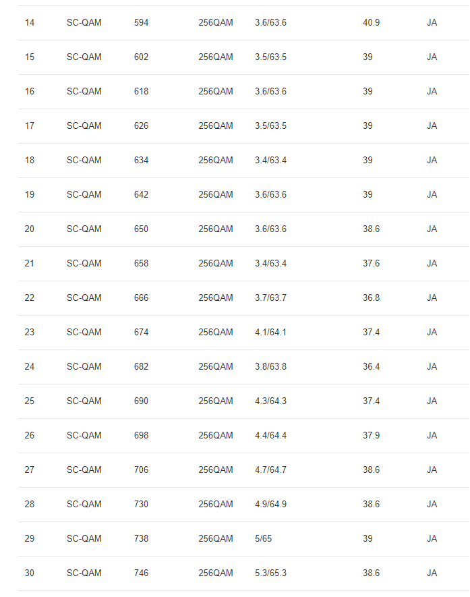Click the 650 frequency cell
This screenshot has width=470, height=597.
point(141,229)
